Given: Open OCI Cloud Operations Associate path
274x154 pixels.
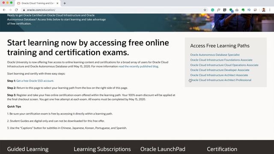Looking at the screenshot, I should tap(224, 65).
